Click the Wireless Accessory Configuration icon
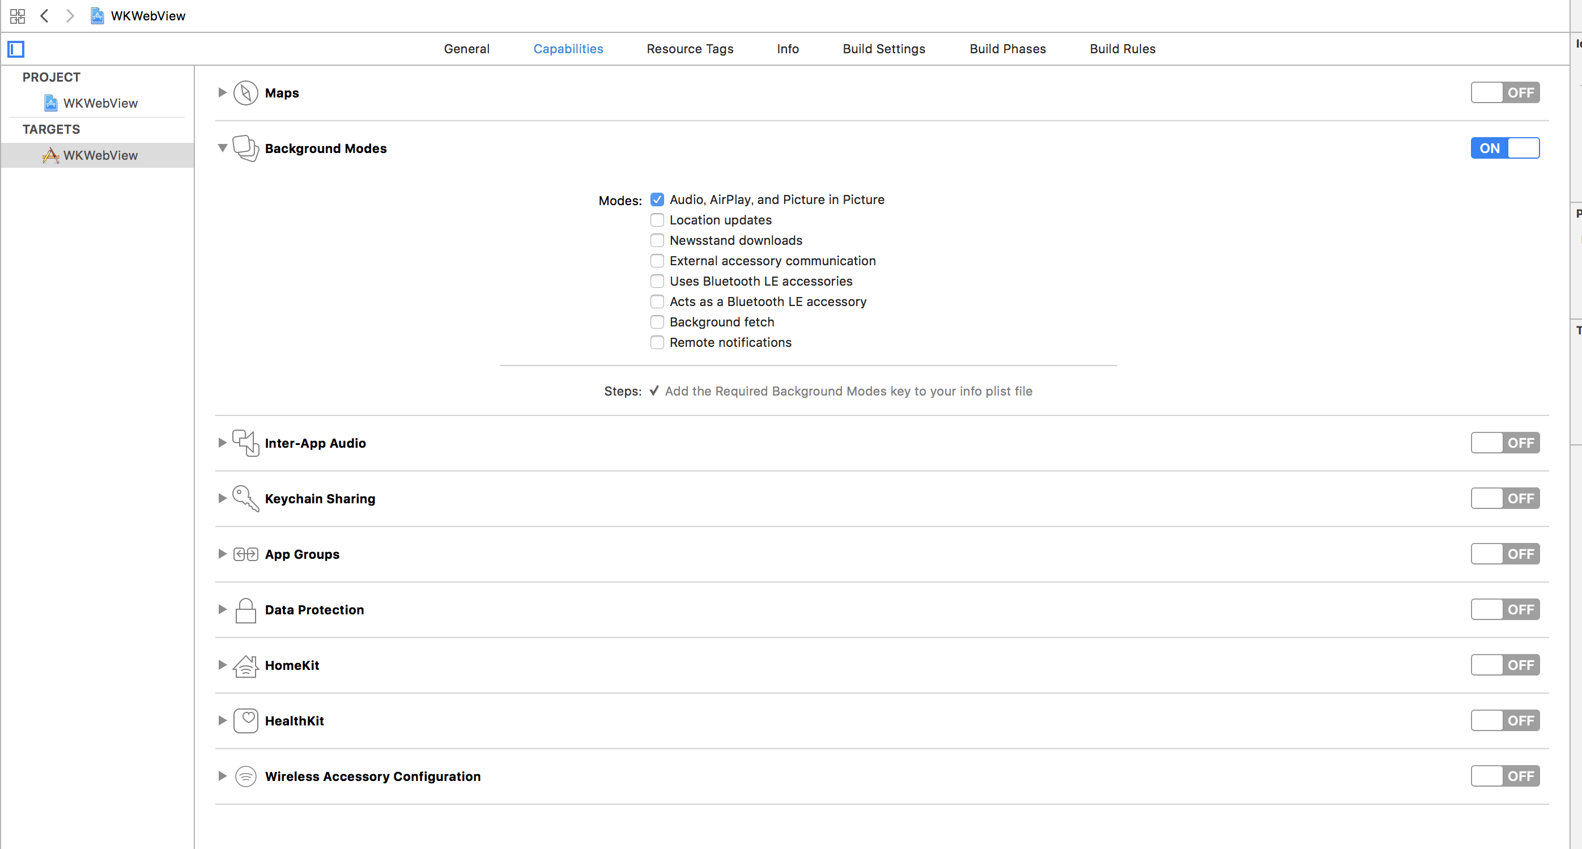 tap(246, 776)
